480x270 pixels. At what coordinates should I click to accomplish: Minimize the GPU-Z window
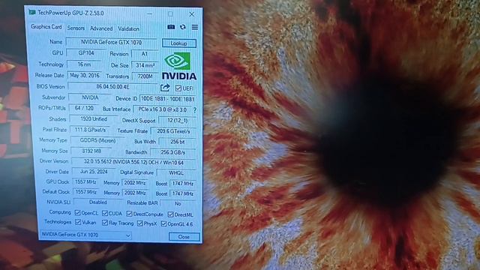pos(150,13)
